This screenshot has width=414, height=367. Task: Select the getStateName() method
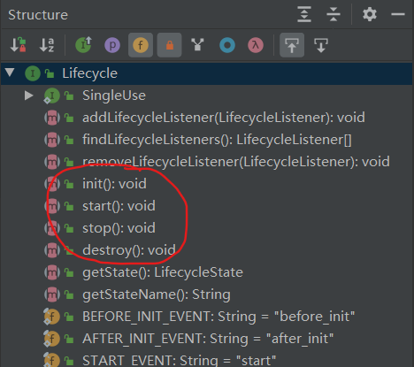click(157, 294)
